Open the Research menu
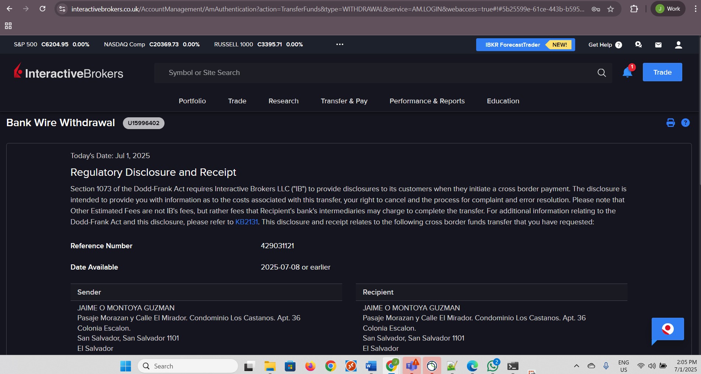The width and height of the screenshot is (701, 374). point(284,101)
